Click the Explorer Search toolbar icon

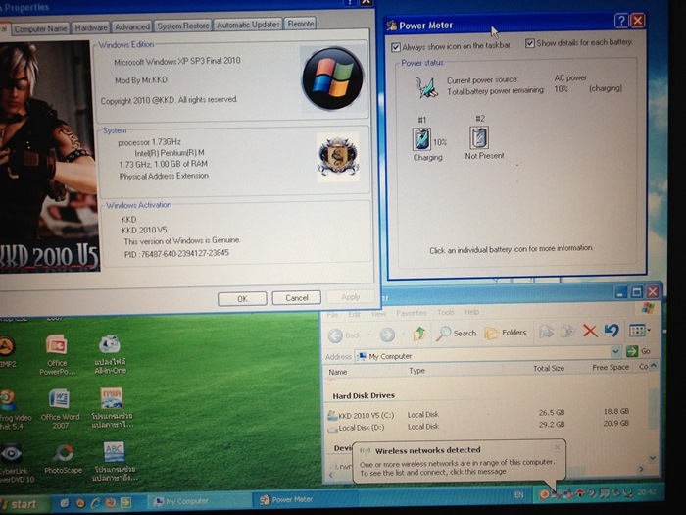pos(457,333)
